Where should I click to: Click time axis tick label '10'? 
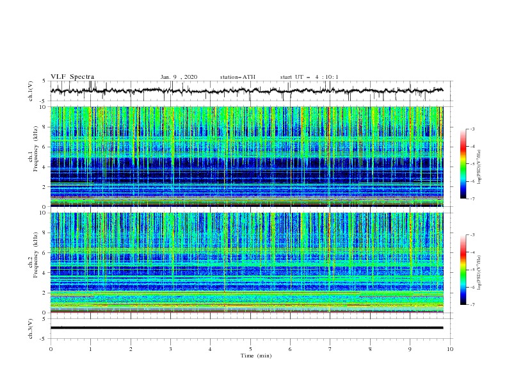pyautogui.click(x=450, y=349)
